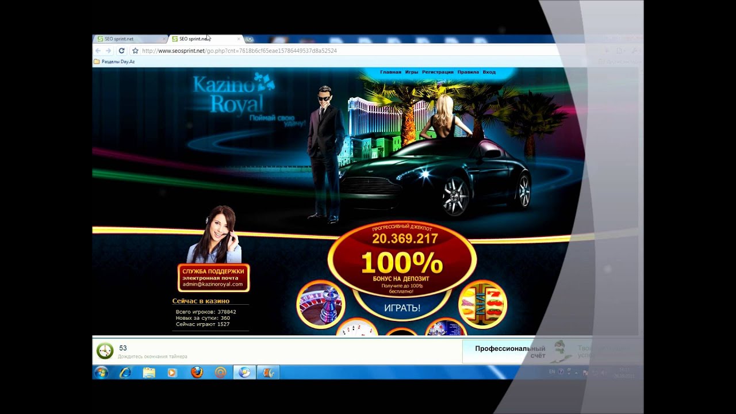
Task: Open the Игры menu item
Action: click(411, 72)
